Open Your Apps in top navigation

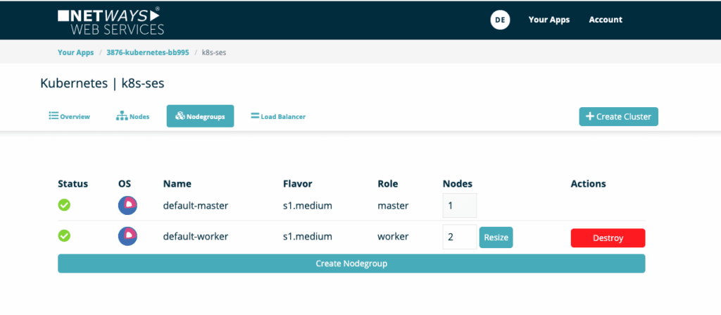[549, 20]
